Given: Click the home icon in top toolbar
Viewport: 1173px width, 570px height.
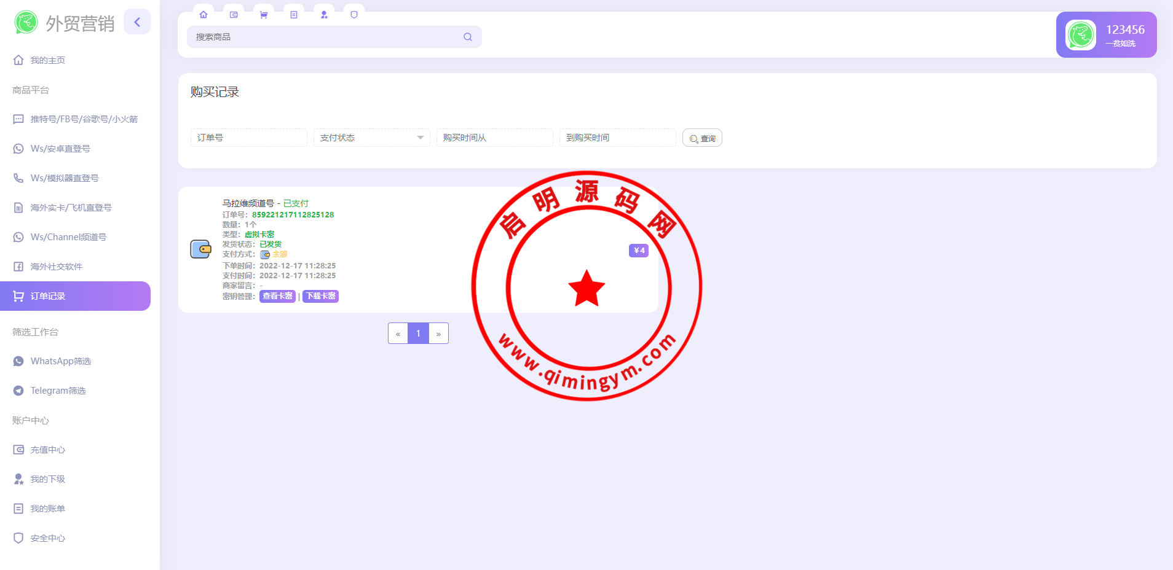Looking at the screenshot, I should click(203, 15).
